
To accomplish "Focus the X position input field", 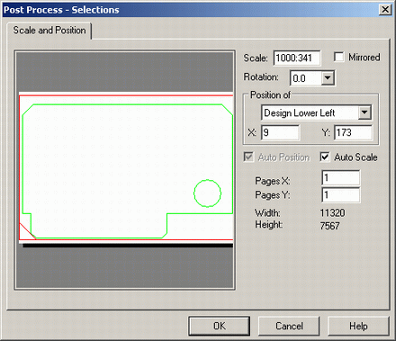I will (x=280, y=132).
